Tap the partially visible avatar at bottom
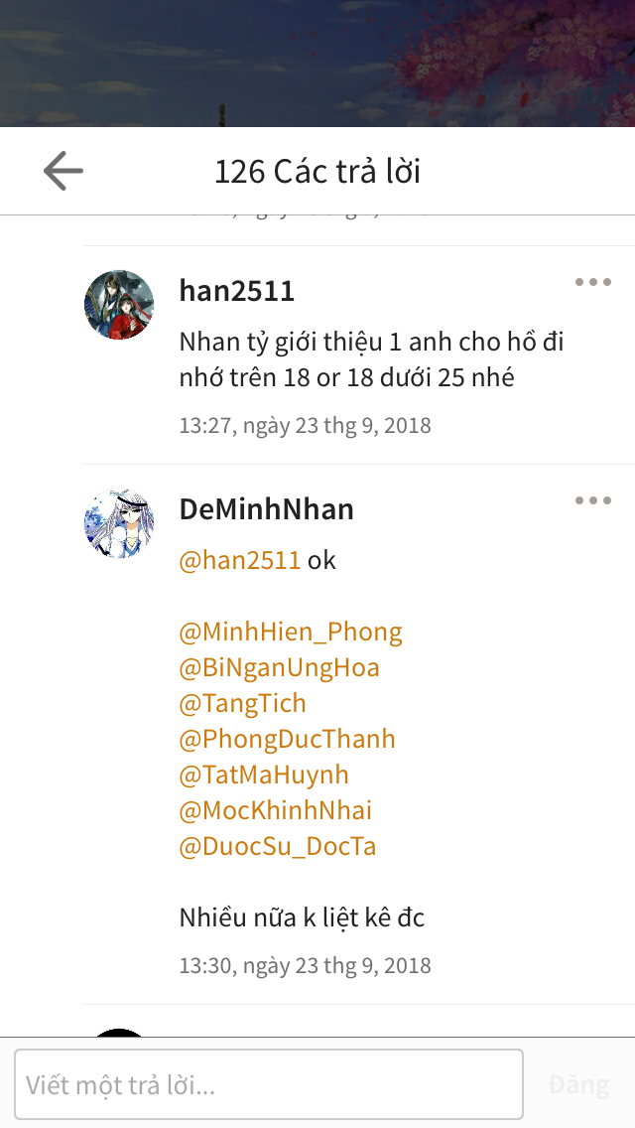Image resolution: width=635 pixels, height=1128 pixels. (119, 1033)
